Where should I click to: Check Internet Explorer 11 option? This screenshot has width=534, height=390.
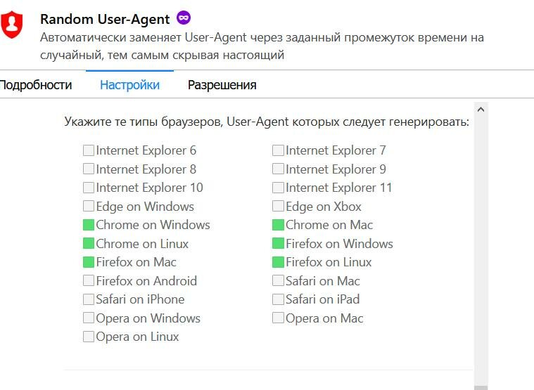coord(278,188)
